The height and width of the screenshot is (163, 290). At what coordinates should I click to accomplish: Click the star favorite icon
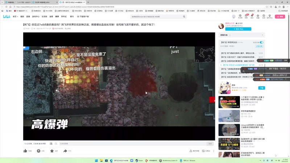point(52,151)
